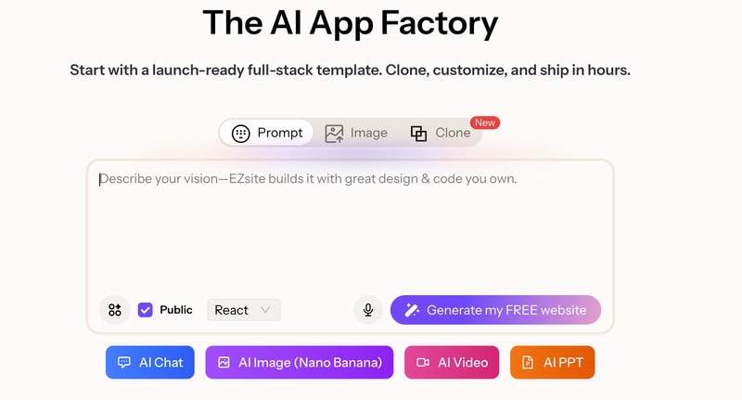Switch to the Clone tab

tap(441, 133)
